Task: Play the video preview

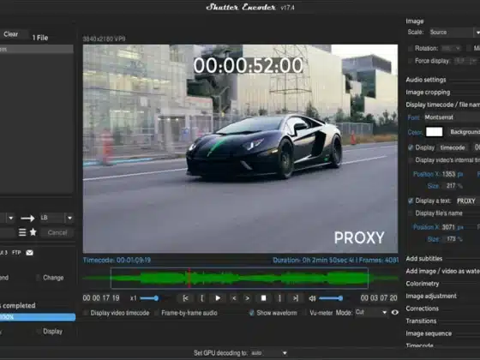Action: coord(218,298)
